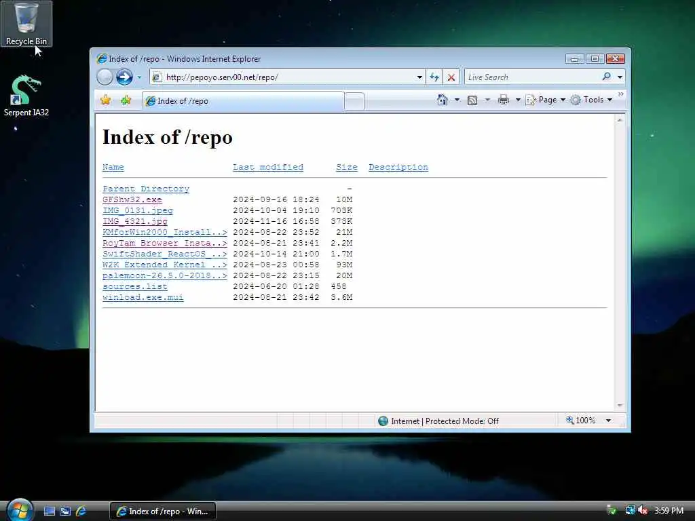Viewport: 695px width, 521px height.
Task: Click 'Index of /repo' taskbar button
Action: (x=163, y=512)
